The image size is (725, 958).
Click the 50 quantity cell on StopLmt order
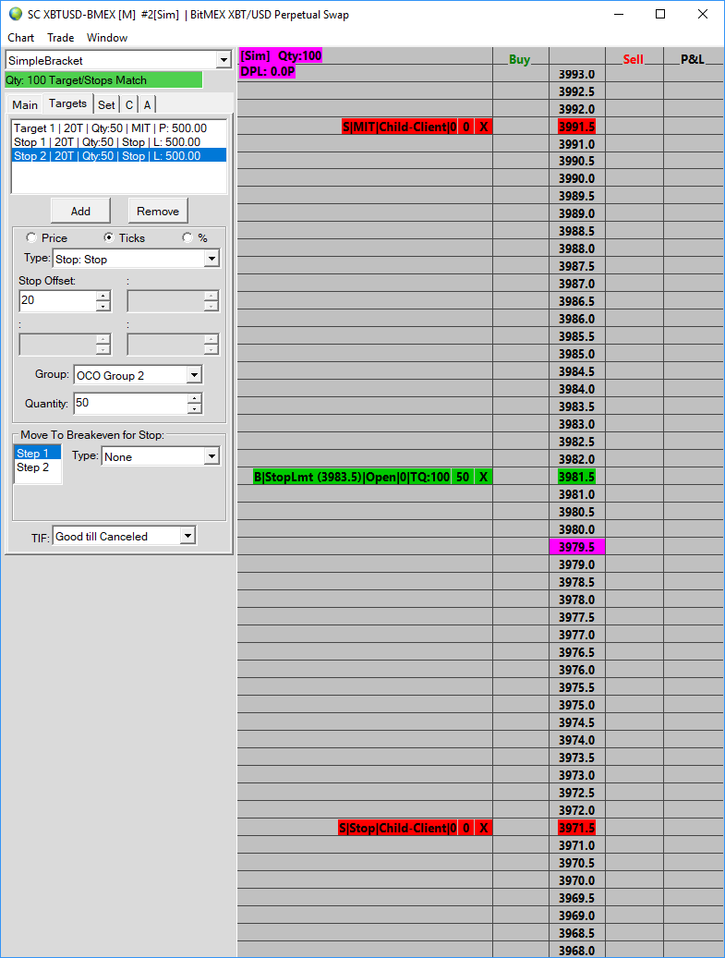pyautogui.click(x=463, y=477)
